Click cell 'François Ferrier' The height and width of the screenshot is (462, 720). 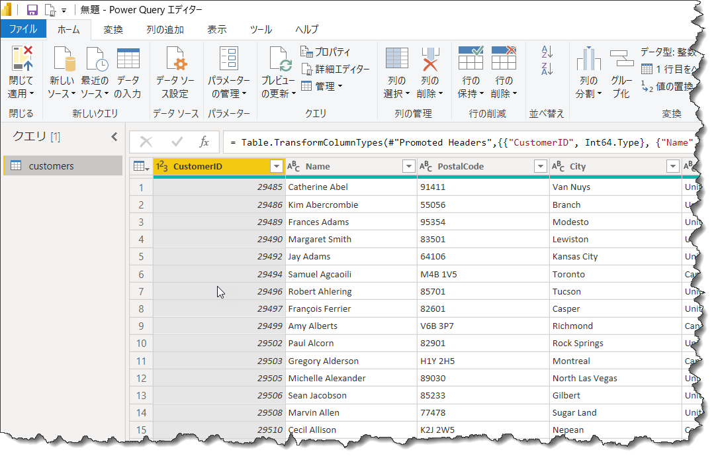[351, 308]
